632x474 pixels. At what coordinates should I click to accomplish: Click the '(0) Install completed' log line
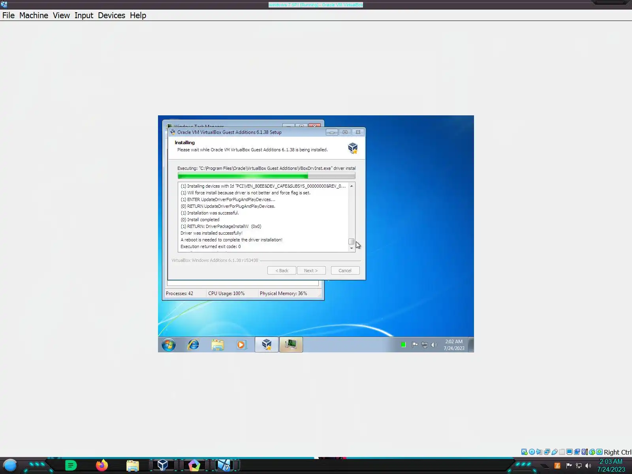[200, 220]
